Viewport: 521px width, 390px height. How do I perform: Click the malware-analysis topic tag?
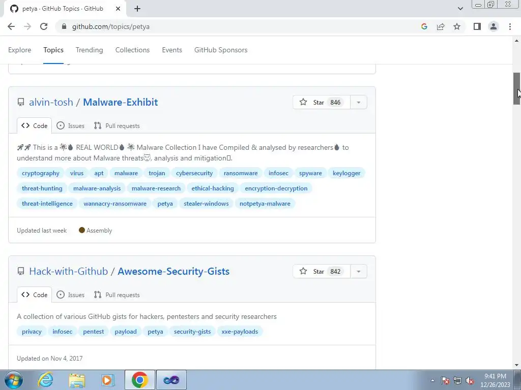tap(97, 188)
